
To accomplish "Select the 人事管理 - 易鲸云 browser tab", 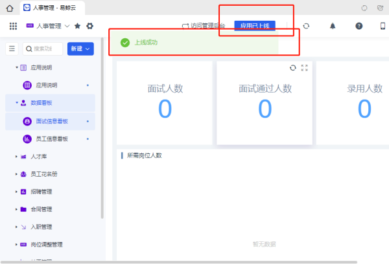I will click(x=52, y=8).
